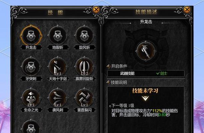Expand the down arrow under 技能未学习

[145, 98]
